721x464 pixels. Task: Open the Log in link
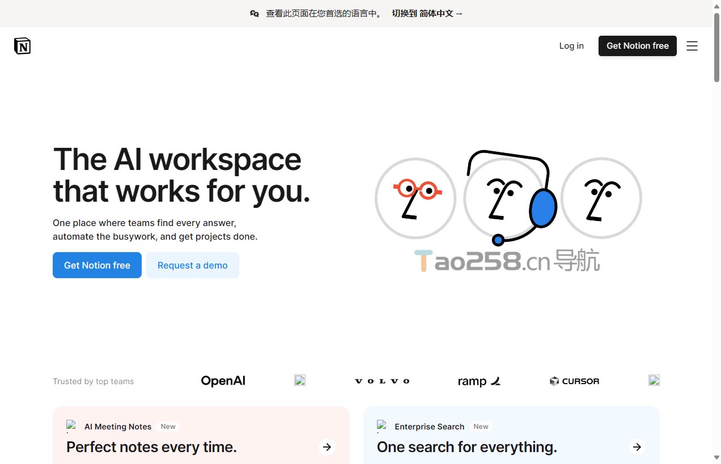(x=571, y=46)
